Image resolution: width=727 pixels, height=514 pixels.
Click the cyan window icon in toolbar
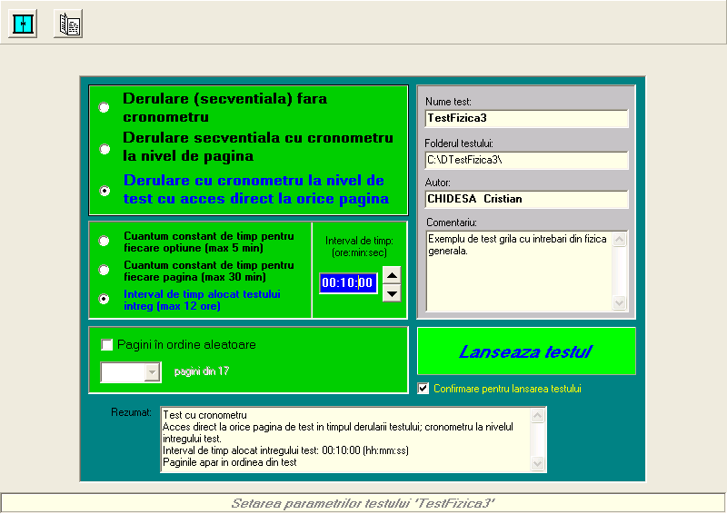23,24
